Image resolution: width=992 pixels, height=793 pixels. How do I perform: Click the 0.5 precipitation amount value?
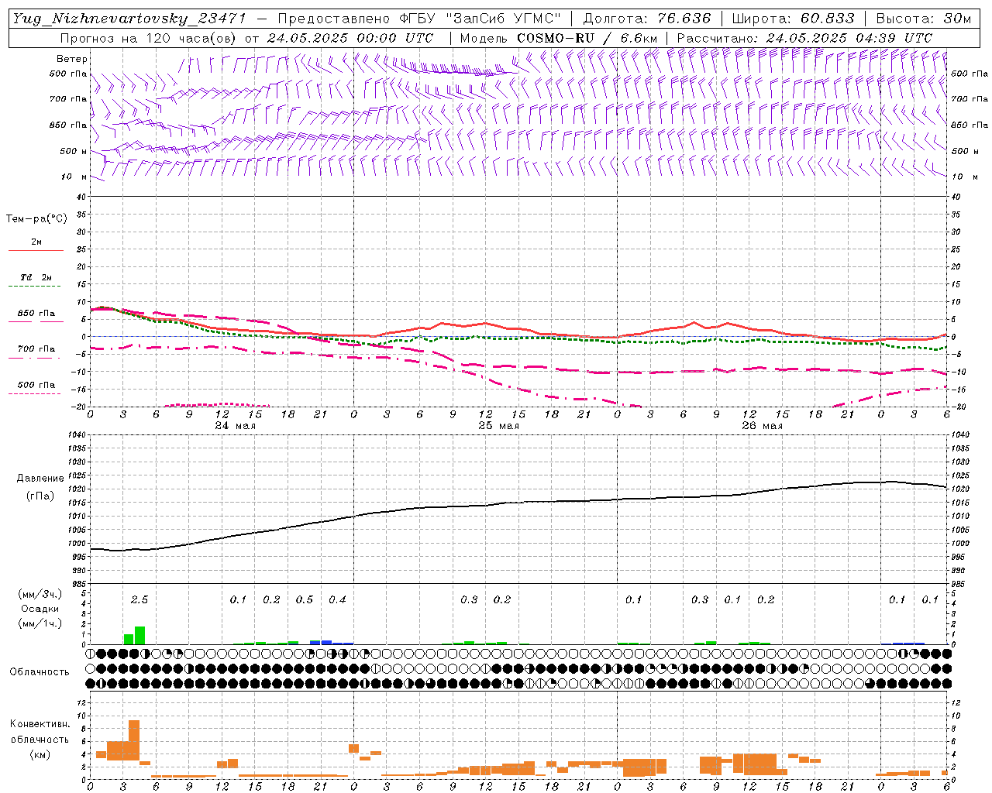[305, 599]
